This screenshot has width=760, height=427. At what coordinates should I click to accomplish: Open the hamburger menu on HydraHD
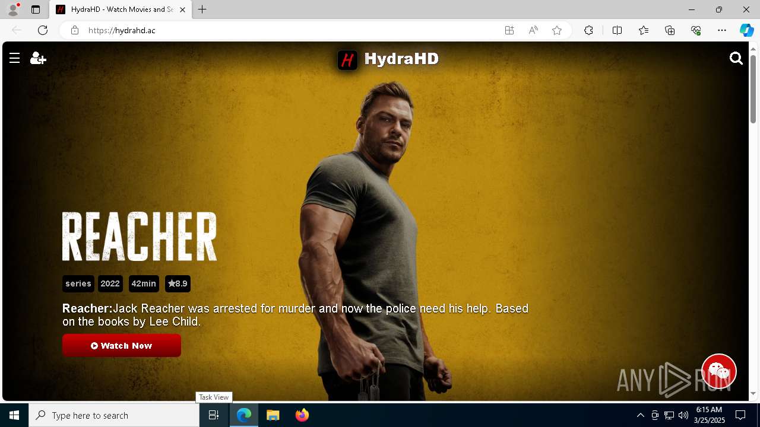point(15,58)
